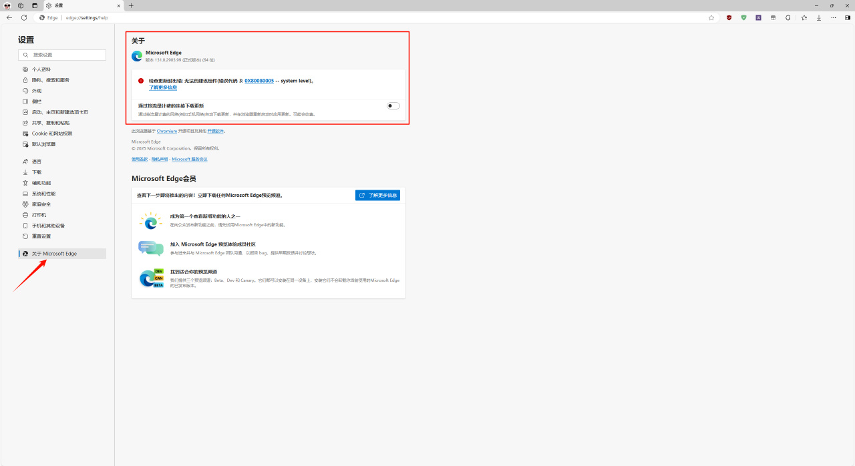The height and width of the screenshot is (466, 855).
Task: Open 下载 settings page
Action: tap(62, 172)
